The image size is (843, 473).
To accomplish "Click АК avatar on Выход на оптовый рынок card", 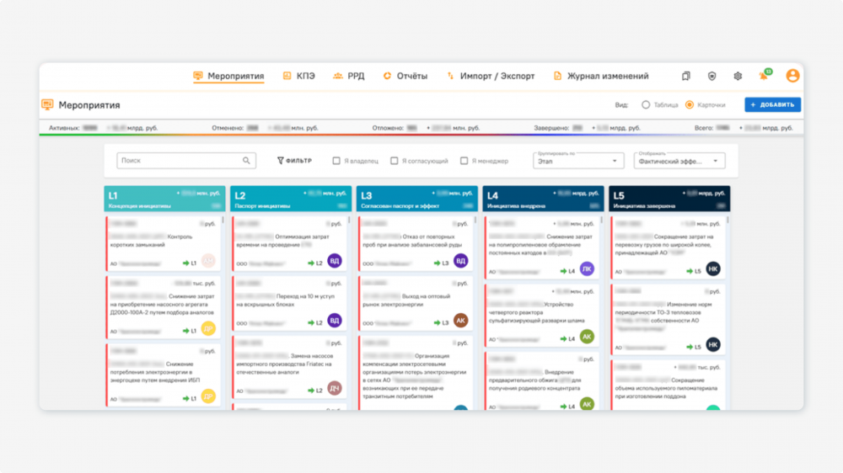I will pyautogui.click(x=461, y=321).
